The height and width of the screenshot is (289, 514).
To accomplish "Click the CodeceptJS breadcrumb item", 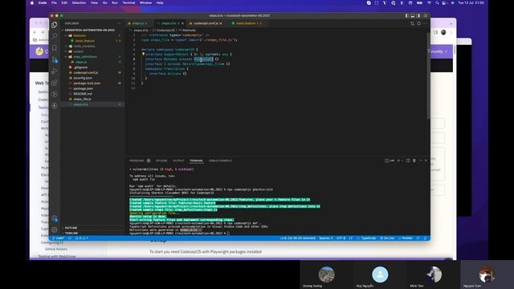I will pyautogui.click(x=165, y=31).
